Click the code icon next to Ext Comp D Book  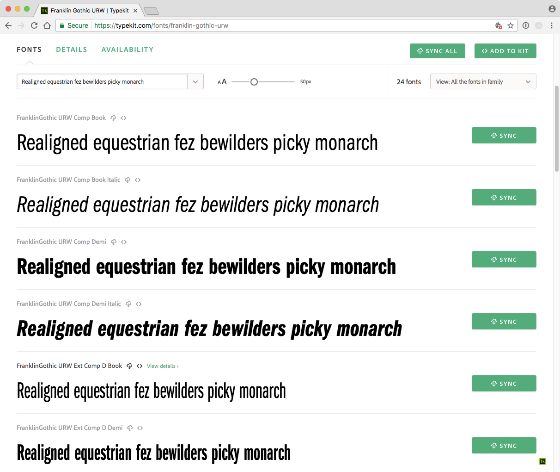pyautogui.click(x=140, y=366)
